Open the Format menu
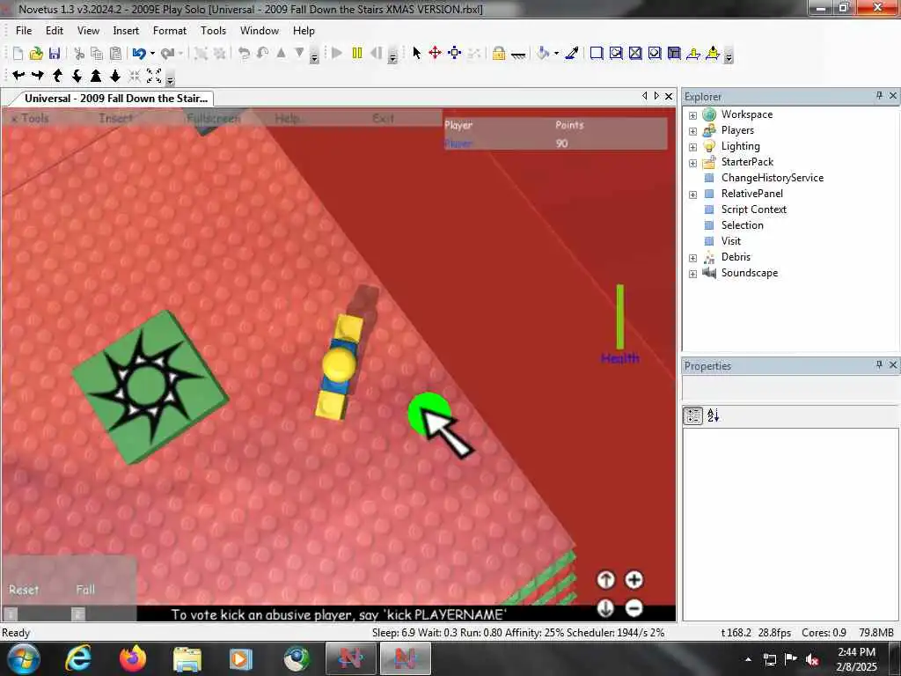Image resolution: width=901 pixels, height=676 pixels. point(170,31)
